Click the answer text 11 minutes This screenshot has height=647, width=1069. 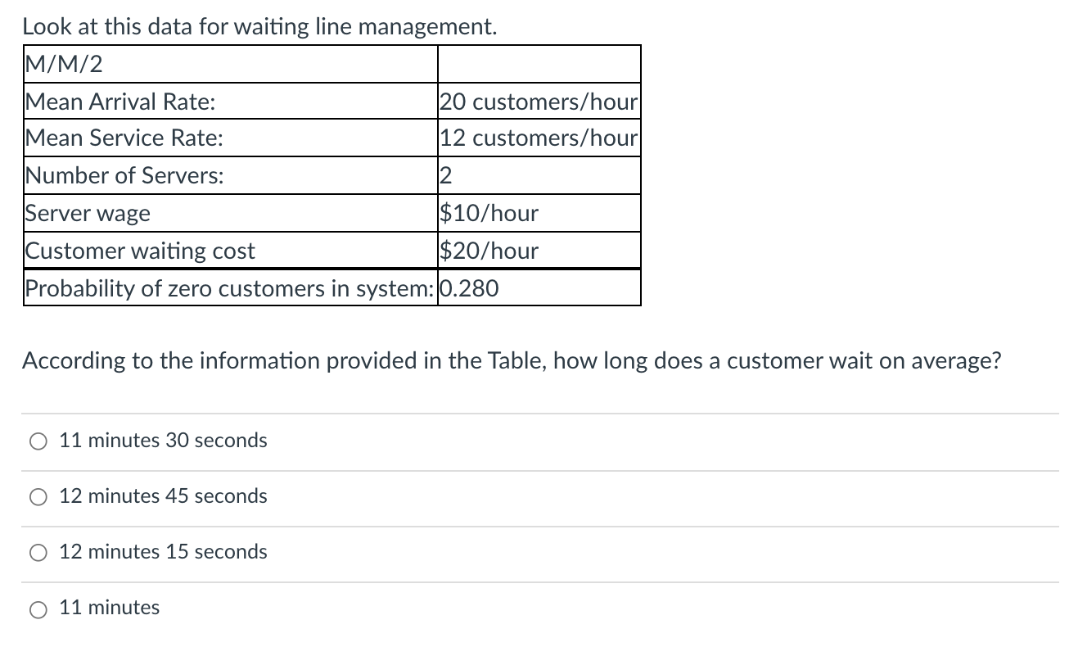110,607
